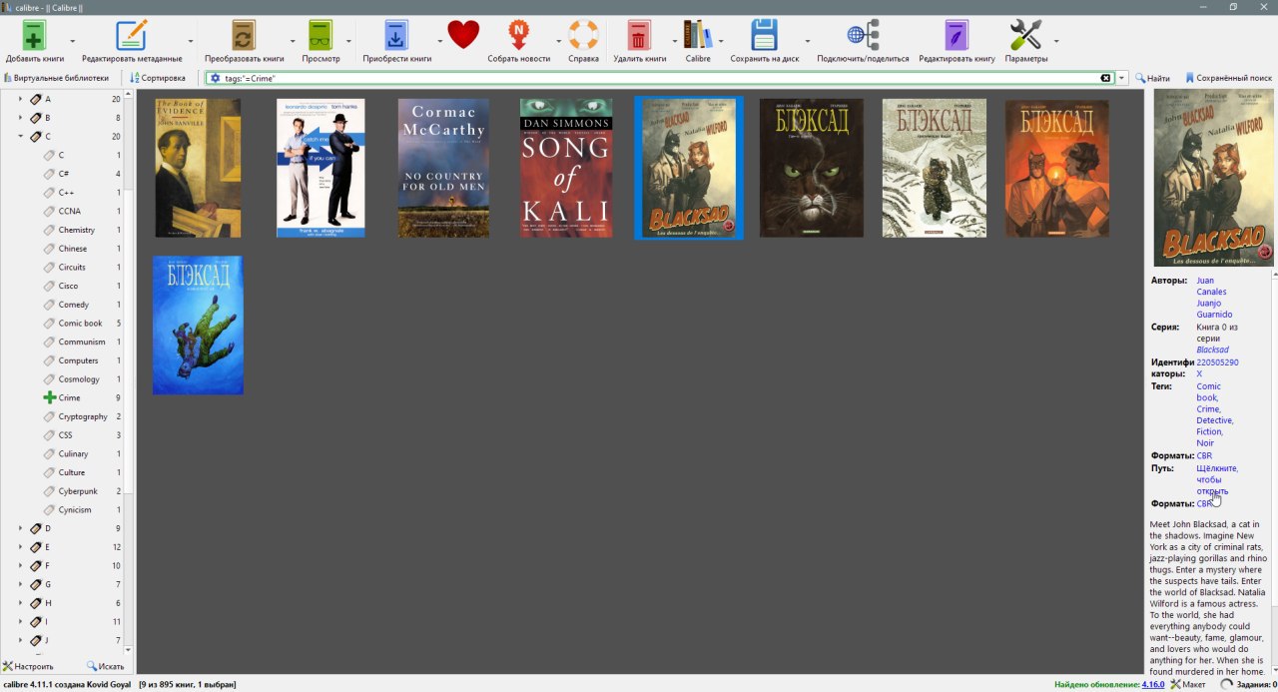Click the red heart donate icon

coord(463,35)
